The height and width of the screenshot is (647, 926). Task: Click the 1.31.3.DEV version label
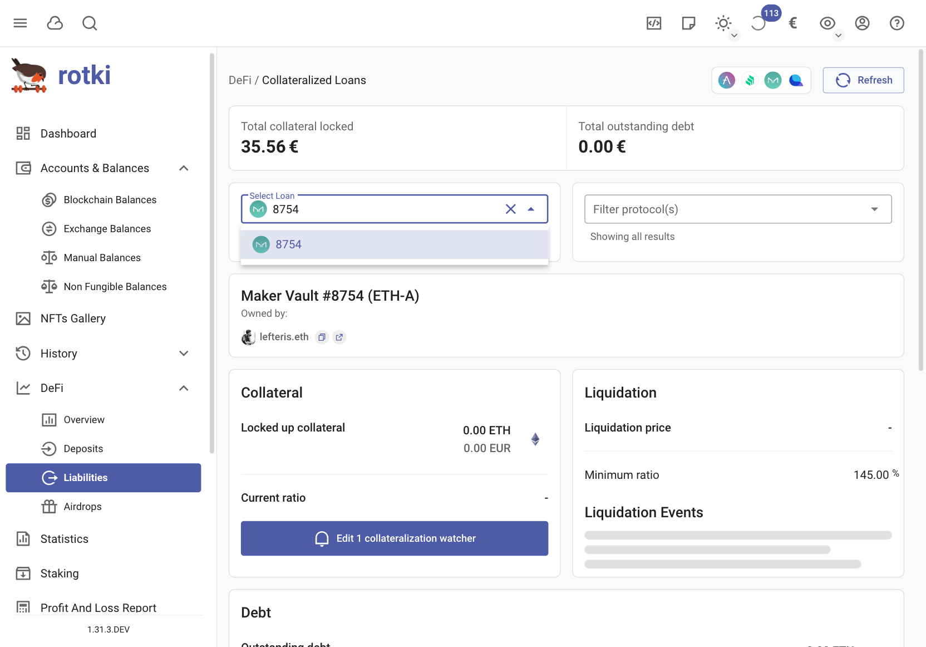(109, 630)
